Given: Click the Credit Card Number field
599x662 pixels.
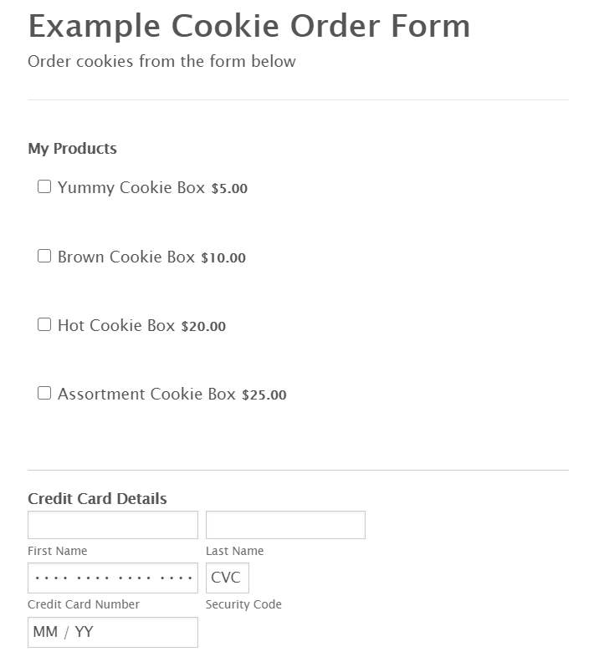Looking at the screenshot, I should click(113, 578).
